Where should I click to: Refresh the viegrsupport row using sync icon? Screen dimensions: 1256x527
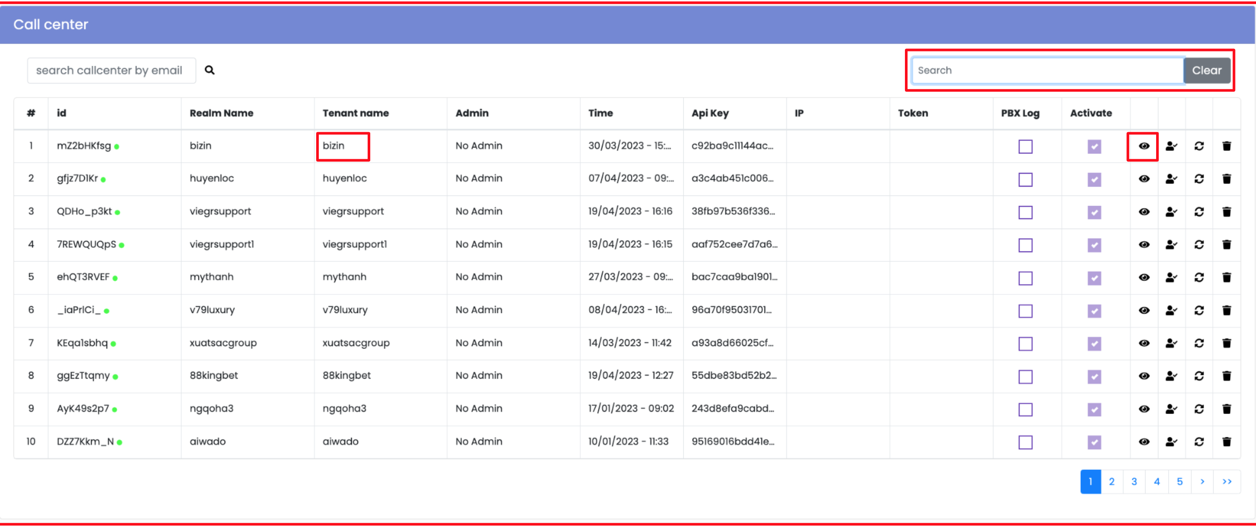[1199, 212]
